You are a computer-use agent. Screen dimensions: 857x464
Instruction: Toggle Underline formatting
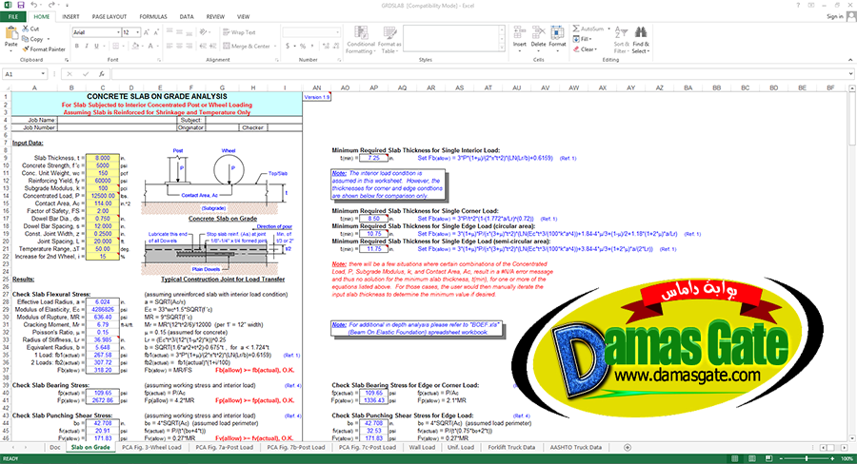(x=97, y=47)
